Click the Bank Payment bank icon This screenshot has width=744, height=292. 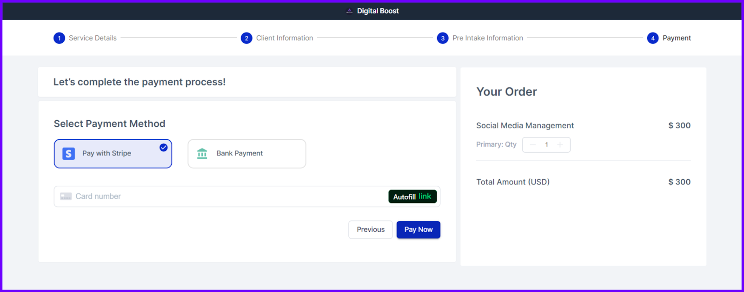coord(202,153)
